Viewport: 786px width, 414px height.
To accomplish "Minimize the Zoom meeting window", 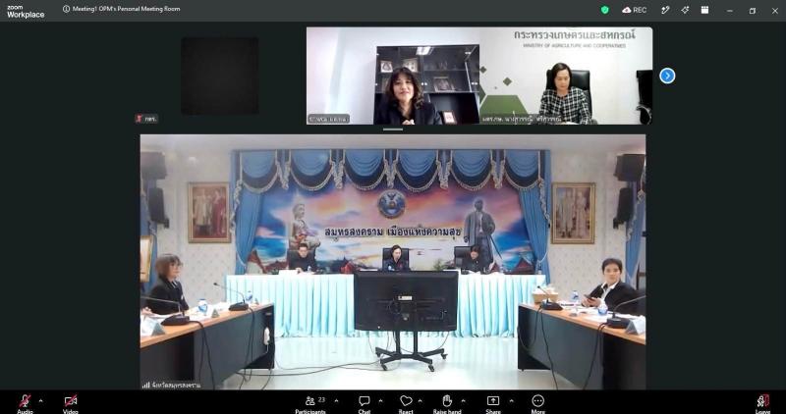I will [x=730, y=11].
